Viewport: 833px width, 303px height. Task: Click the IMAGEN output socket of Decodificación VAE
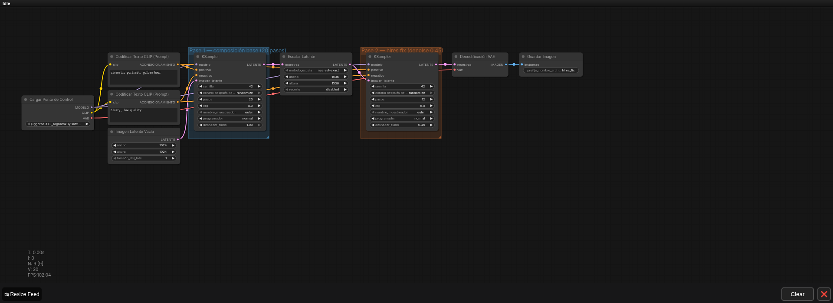coord(506,64)
